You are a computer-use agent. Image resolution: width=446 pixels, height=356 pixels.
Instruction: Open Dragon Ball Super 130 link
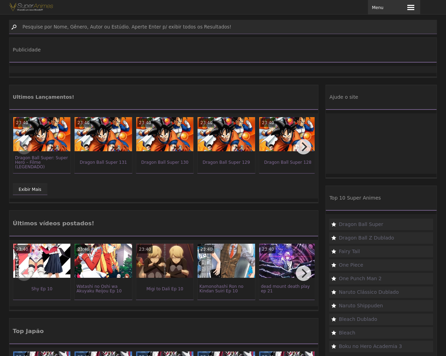tap(165, 162)
